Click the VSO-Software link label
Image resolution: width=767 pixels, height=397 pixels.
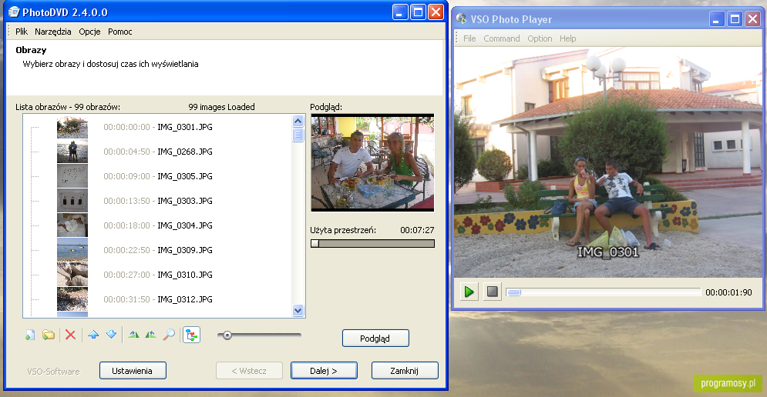[53, 372]
